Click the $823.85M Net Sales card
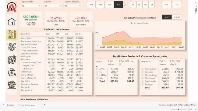Viewport: 198px width, 111px height. click(31, 19)
